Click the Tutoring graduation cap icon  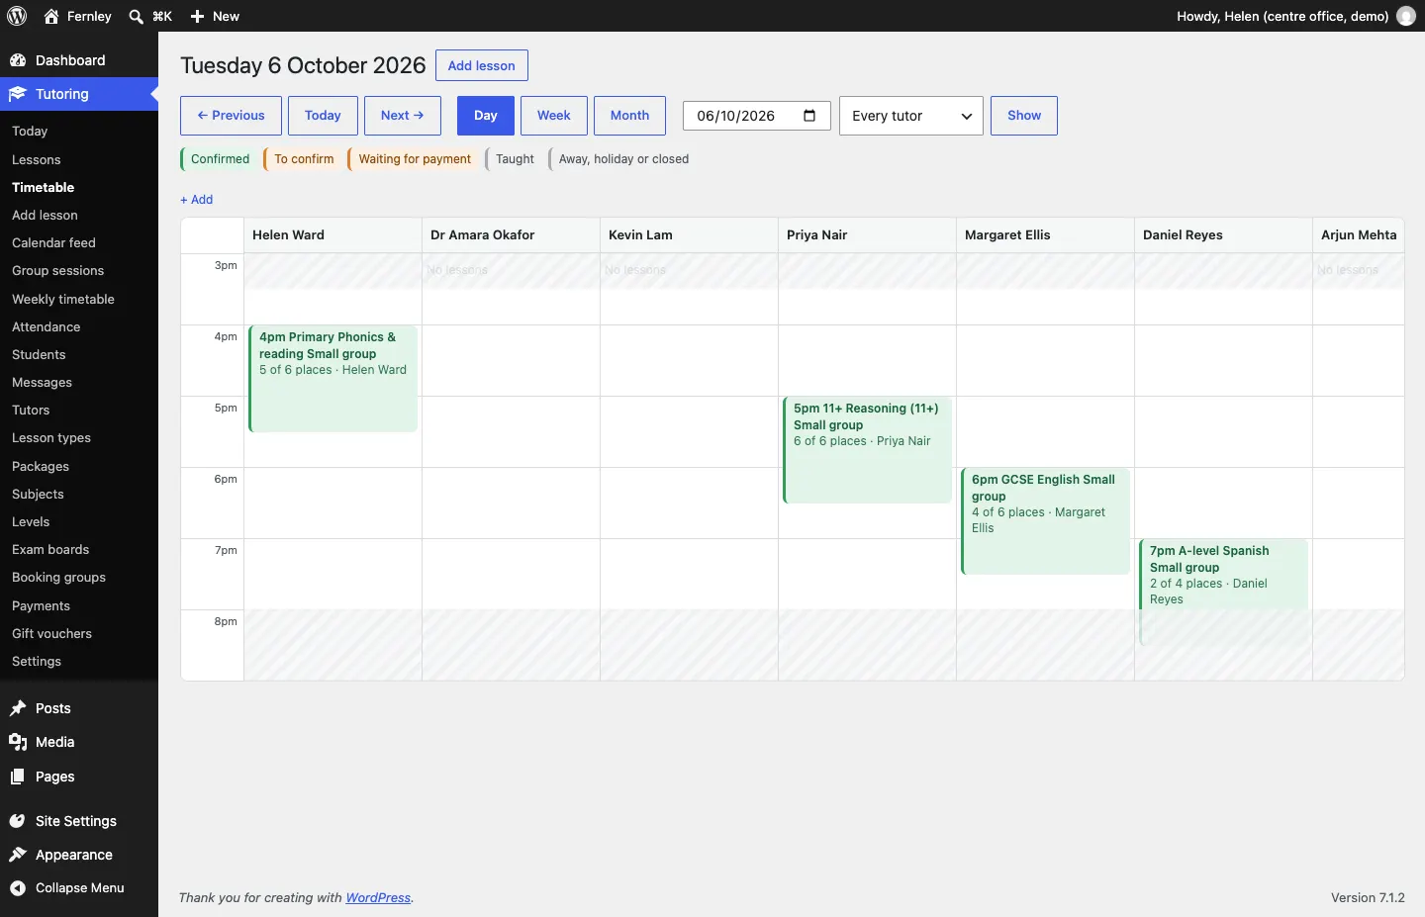point(18,94)
